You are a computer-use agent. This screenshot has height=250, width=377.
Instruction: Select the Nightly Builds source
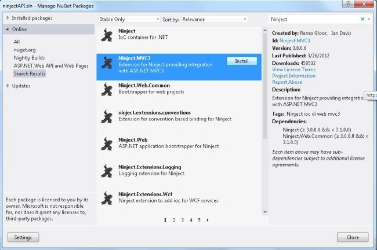pyautogui.click(x=30, y=58)
